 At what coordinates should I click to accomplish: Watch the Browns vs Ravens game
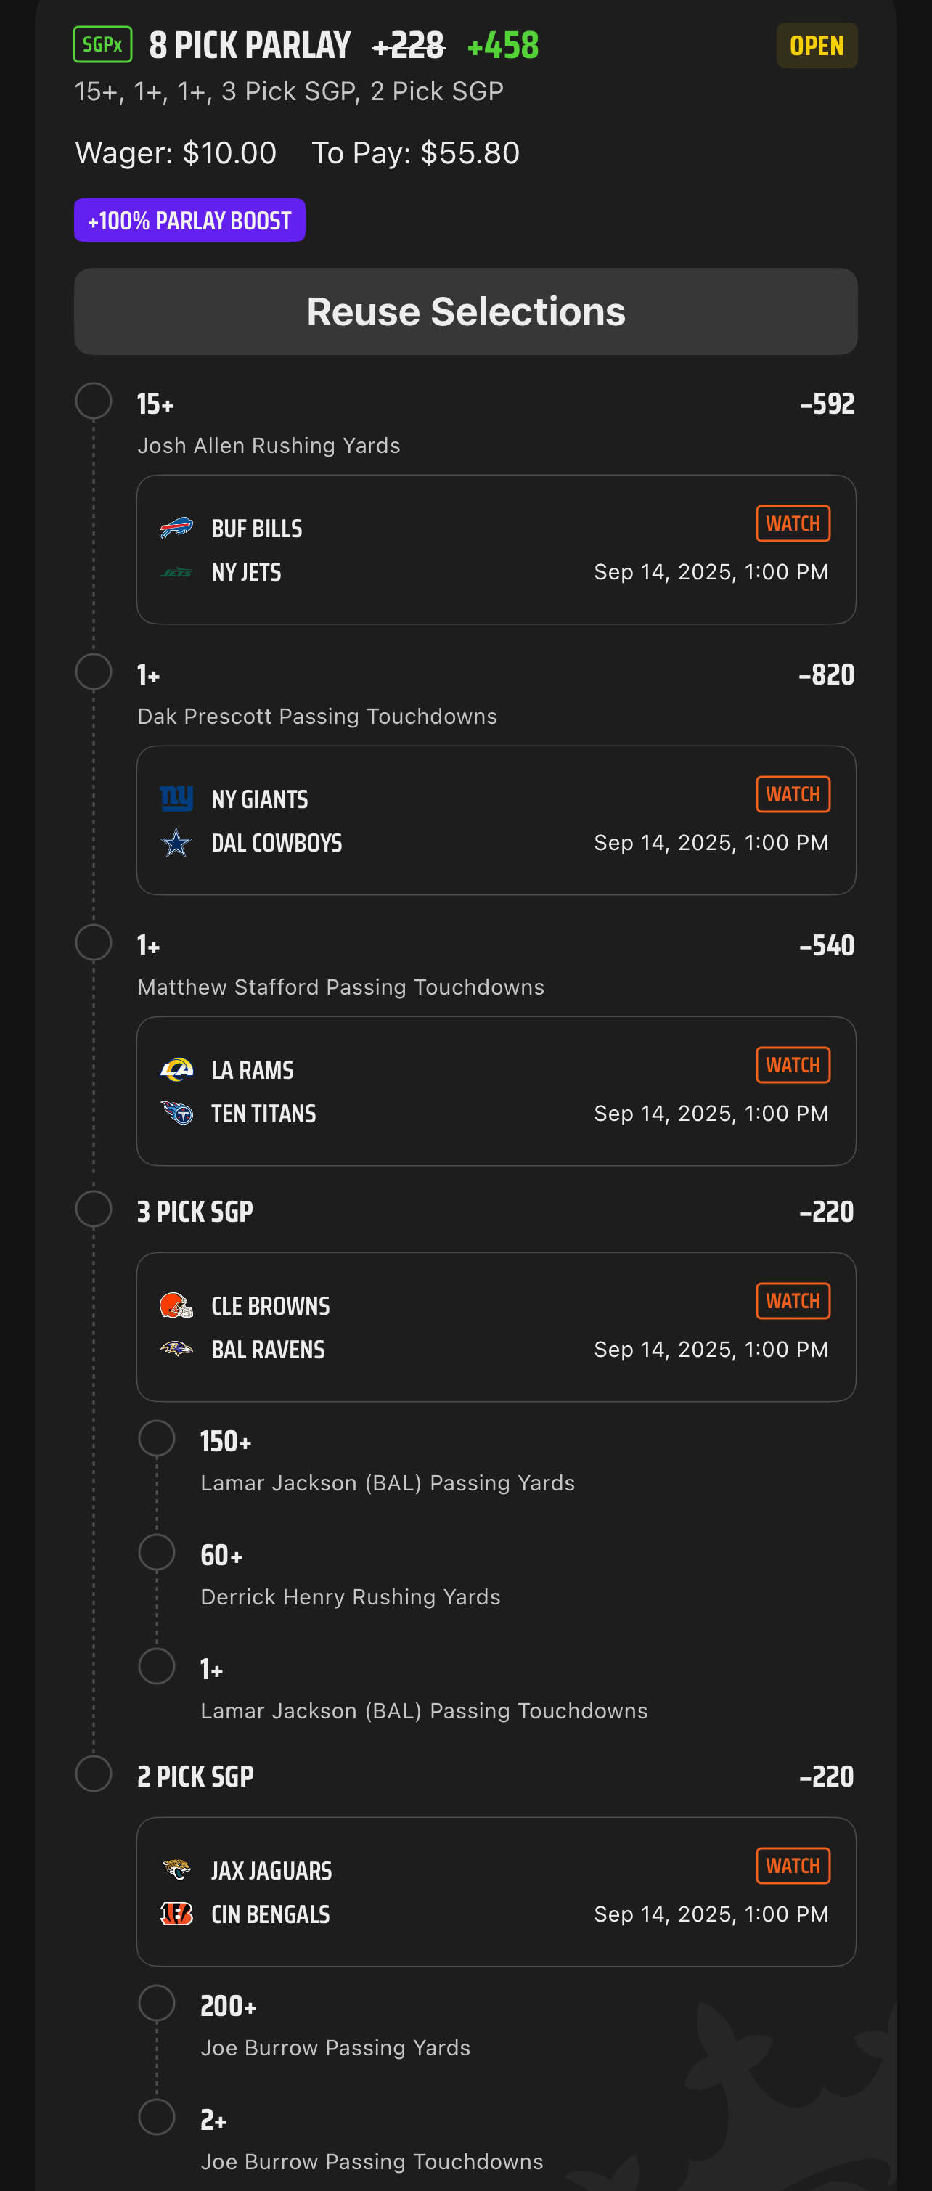793,1300
